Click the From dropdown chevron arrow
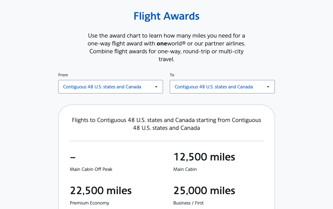 (156, 87)
